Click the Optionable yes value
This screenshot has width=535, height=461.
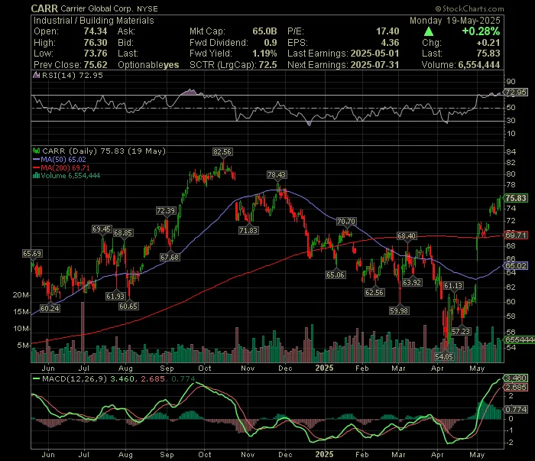171,64
